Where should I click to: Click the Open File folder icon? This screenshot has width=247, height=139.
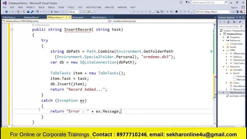(24, 12)
